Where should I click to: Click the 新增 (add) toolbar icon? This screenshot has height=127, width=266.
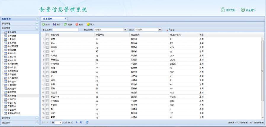(43, 24)
